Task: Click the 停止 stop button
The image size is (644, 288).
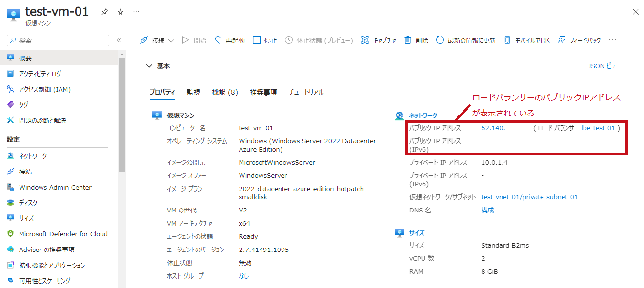Action: [265, 40]
